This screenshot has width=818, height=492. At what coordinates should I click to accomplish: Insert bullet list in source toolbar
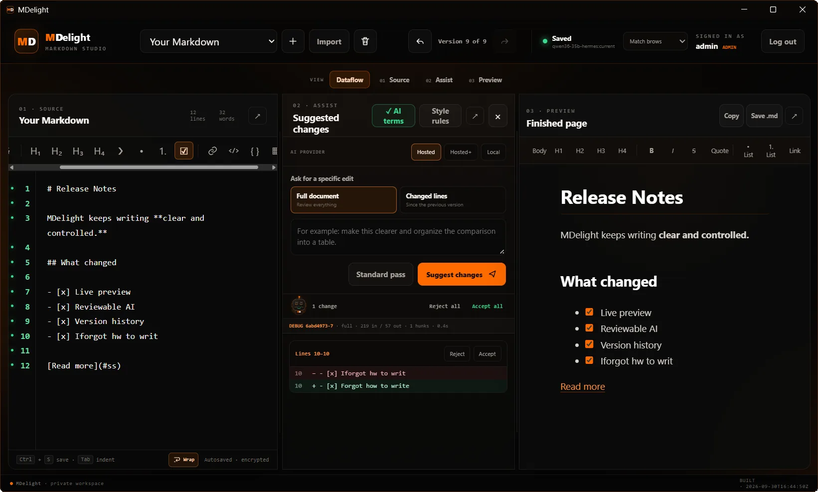click(142, 151)
